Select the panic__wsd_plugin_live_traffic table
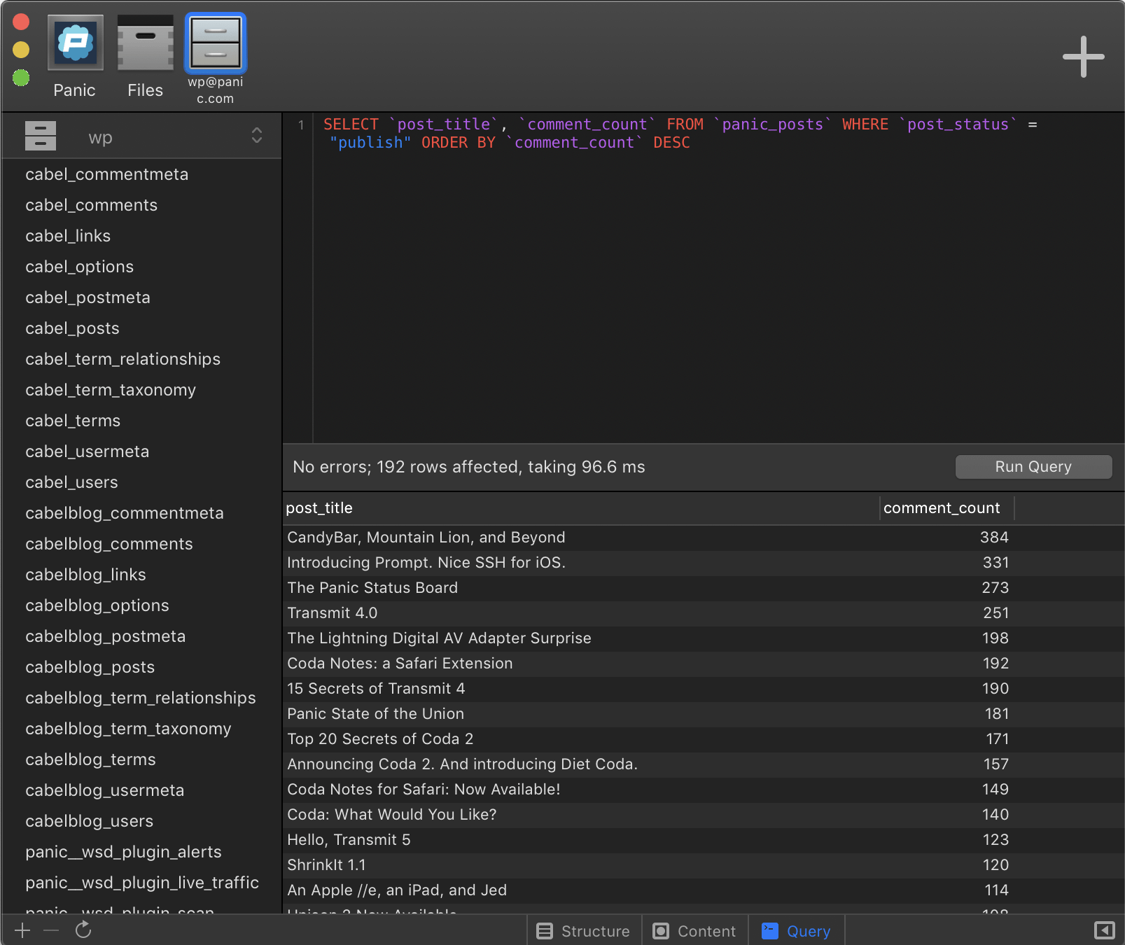This screenshot has height=945, width=1125. 142,883
